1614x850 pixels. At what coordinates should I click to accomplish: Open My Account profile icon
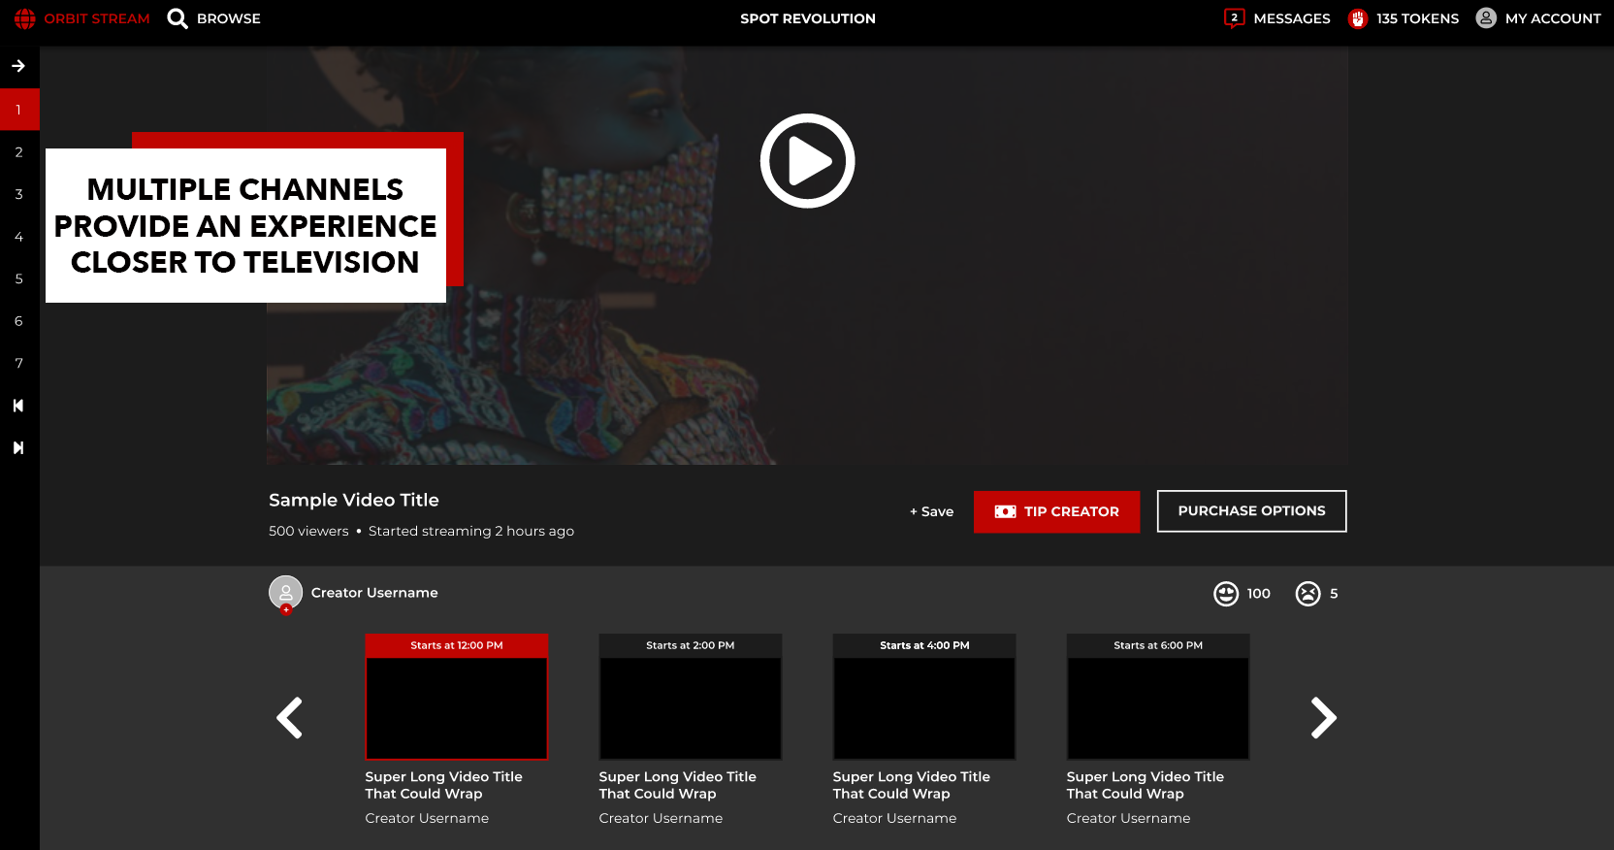pos(1486,17)
